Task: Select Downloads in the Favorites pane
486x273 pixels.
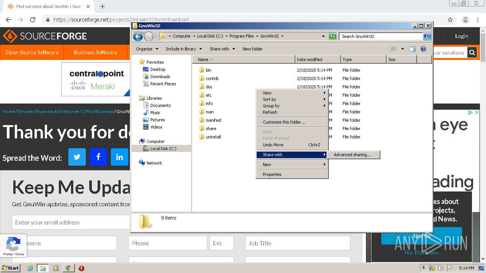Action: pyautogui.click(x=160, y=77)
